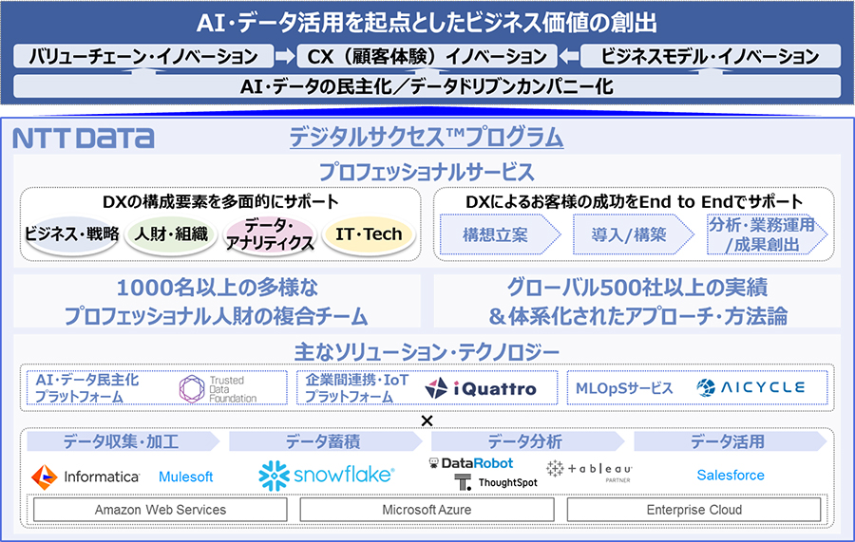Click the AI・データ民主化プラットフォーム label

[x=87, y=388]
